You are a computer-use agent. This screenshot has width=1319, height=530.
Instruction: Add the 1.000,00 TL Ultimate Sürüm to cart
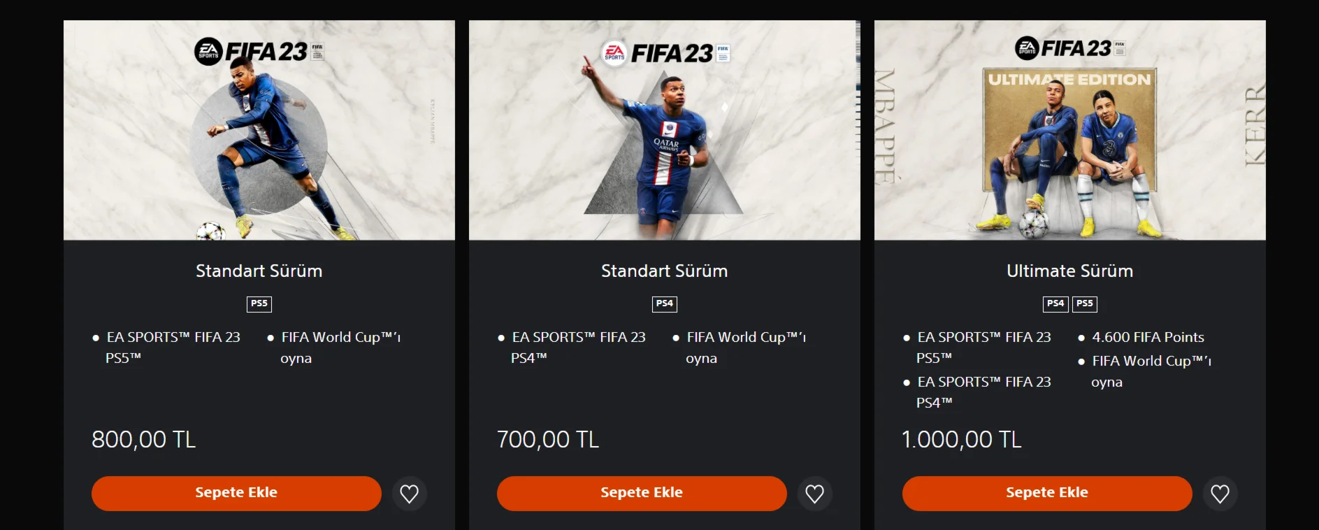[1046, 493]
